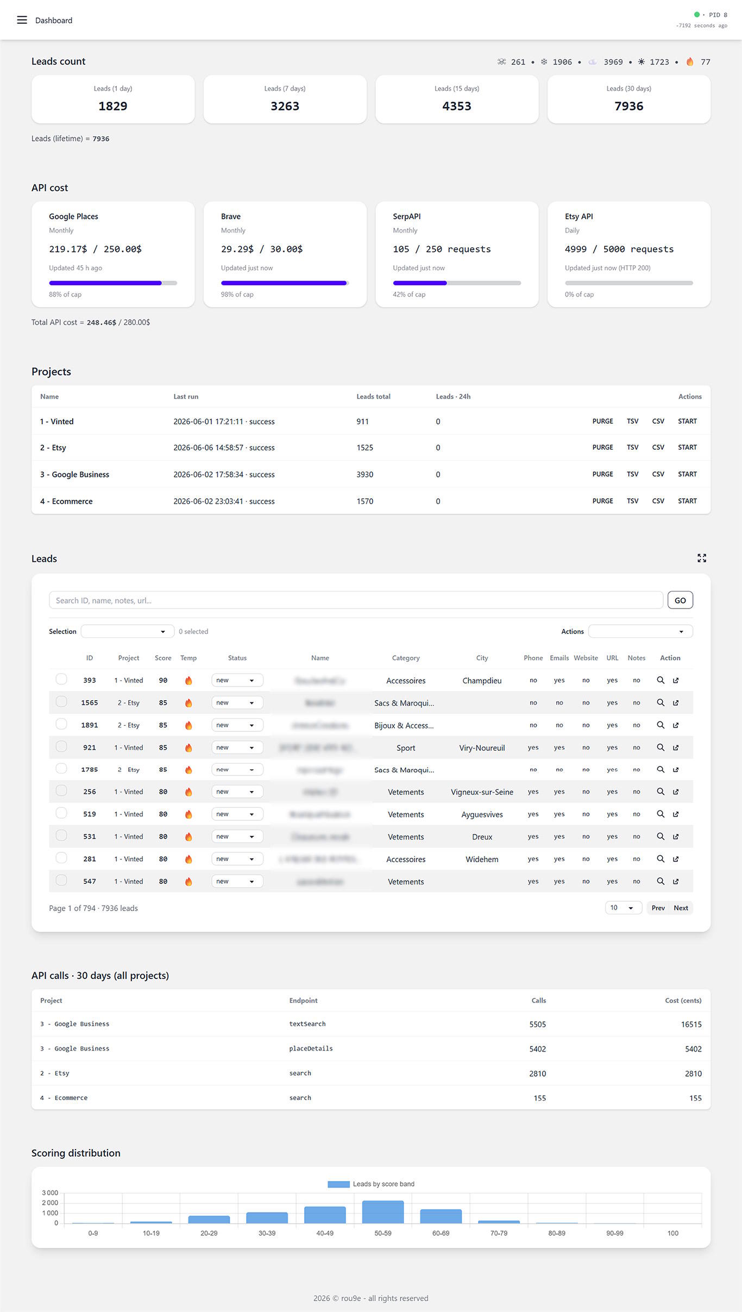742x1312 pixels.
Task: Open external link icon for lead 1565
Action: click(676, 702)
